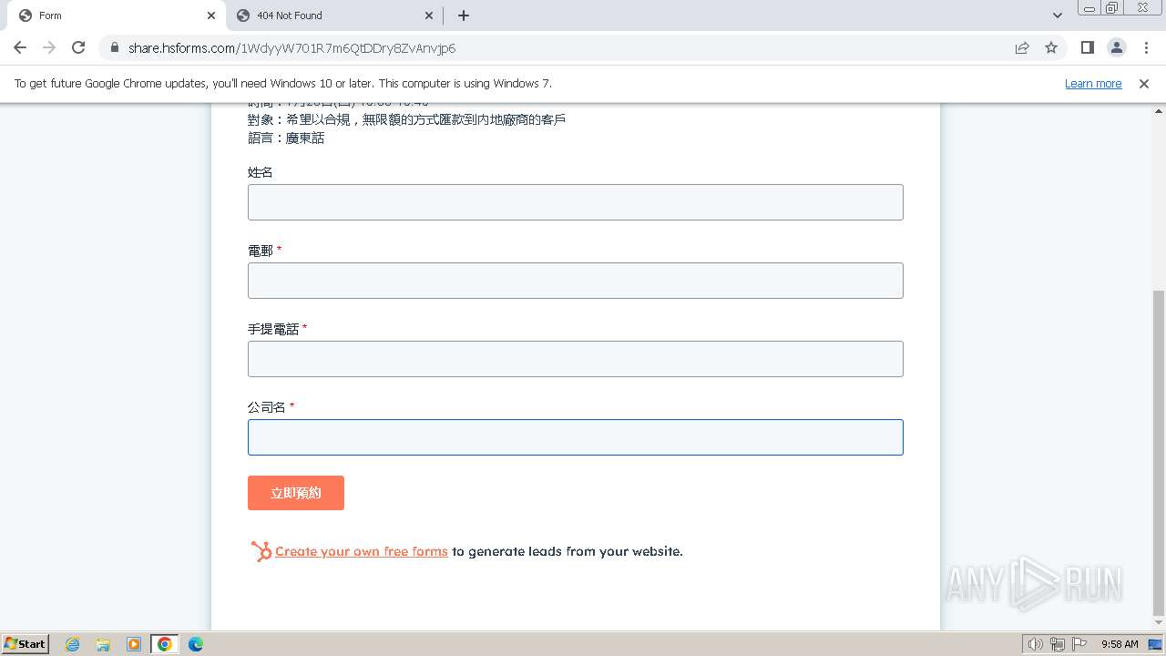Screen dimensions: 1166x656
Task: Share this page from the address bar
Action: tap(1022, 47)
